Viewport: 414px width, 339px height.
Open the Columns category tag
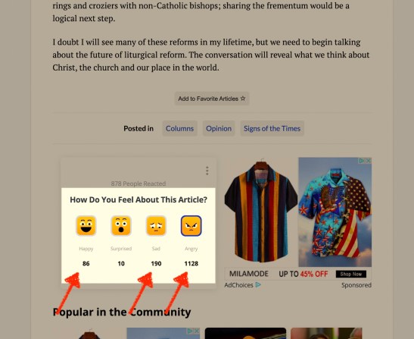coord(179,128)
